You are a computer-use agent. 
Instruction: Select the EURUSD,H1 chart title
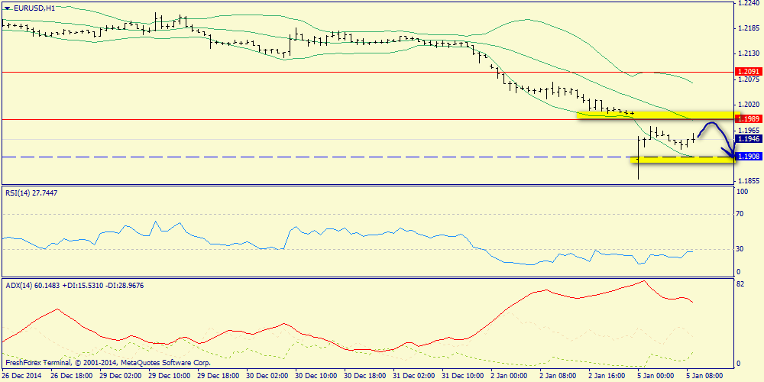(33, 8)
